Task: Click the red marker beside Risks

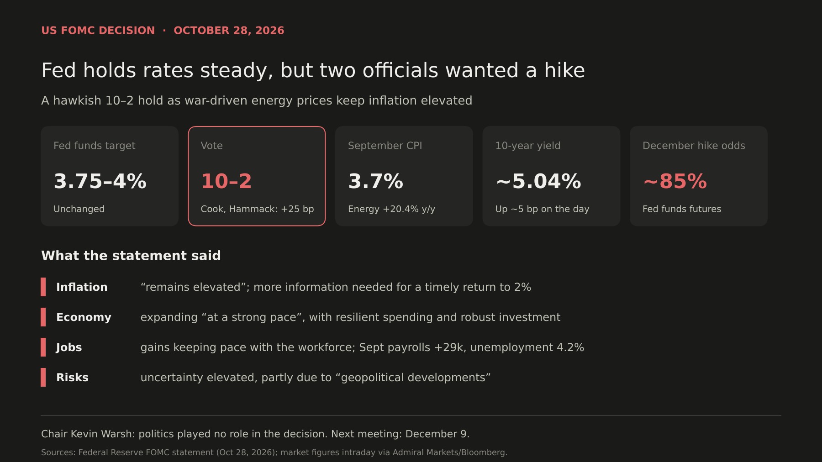Action: 43,378
